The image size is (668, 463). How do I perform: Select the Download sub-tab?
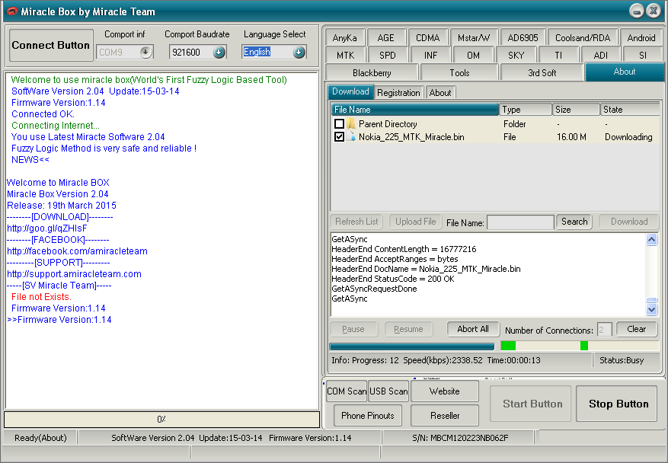pyautogui.click(x=350, y=91)
